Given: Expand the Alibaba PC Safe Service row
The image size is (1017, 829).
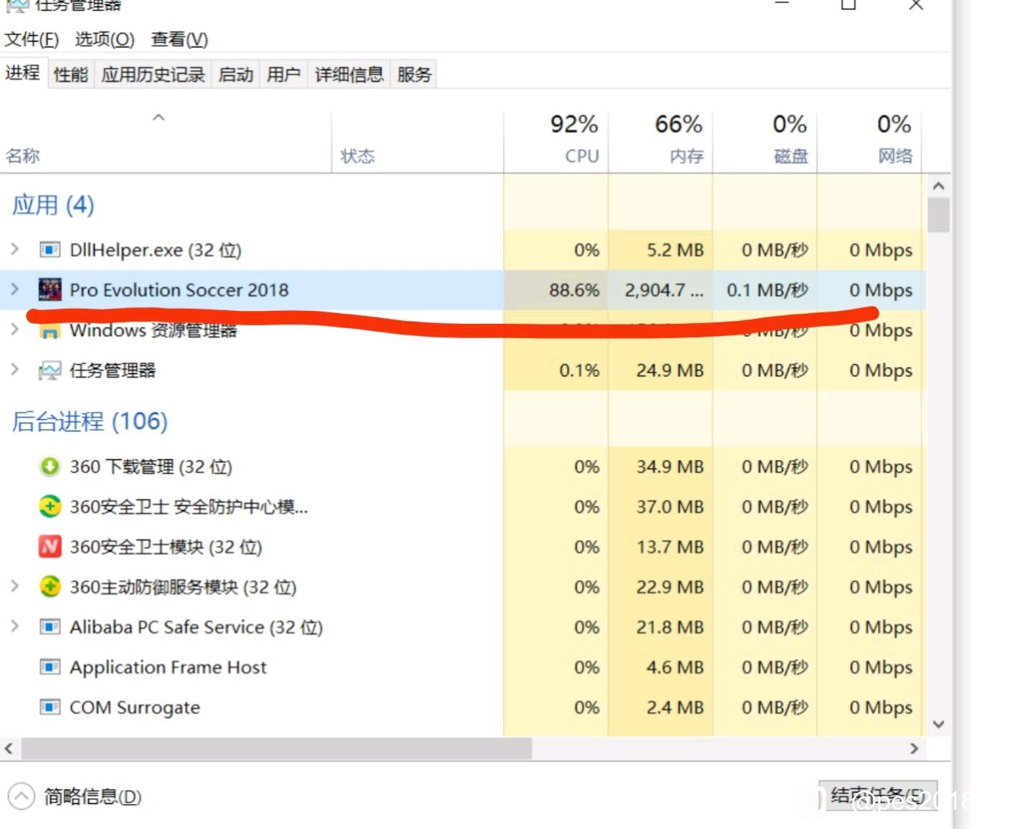Looking at the screenshot, I should point(14,626).
